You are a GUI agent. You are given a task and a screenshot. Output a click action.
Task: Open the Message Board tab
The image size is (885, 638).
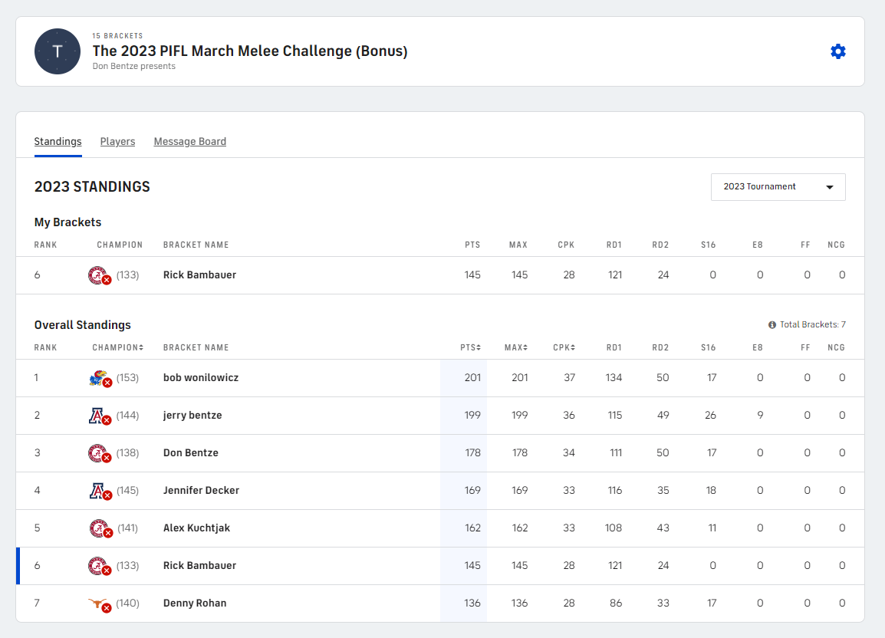pyautogui.click(x=189, y=141)
